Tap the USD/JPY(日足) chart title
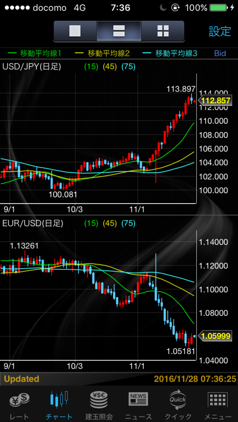This screenshot has width=238, height=422. click(32, 67)
